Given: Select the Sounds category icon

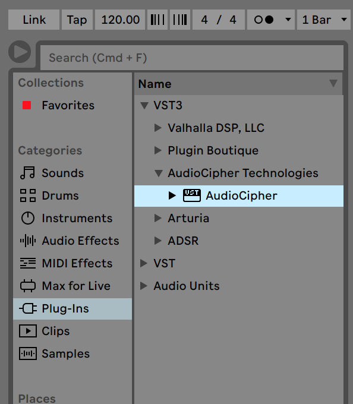Looking at the screenshot, I should (27, 173).
